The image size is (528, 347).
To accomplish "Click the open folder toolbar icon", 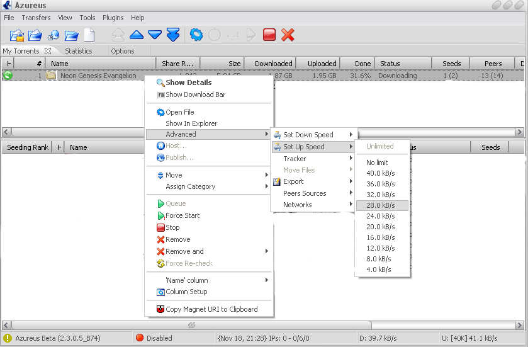I will click(x=71, y=35).
